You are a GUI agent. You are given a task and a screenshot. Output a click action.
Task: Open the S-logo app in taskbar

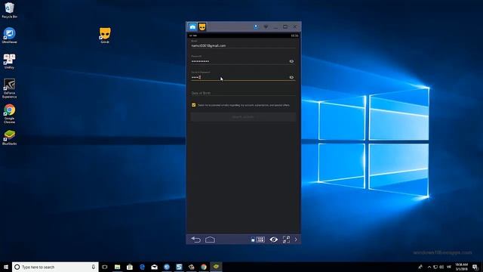point(179,267)
